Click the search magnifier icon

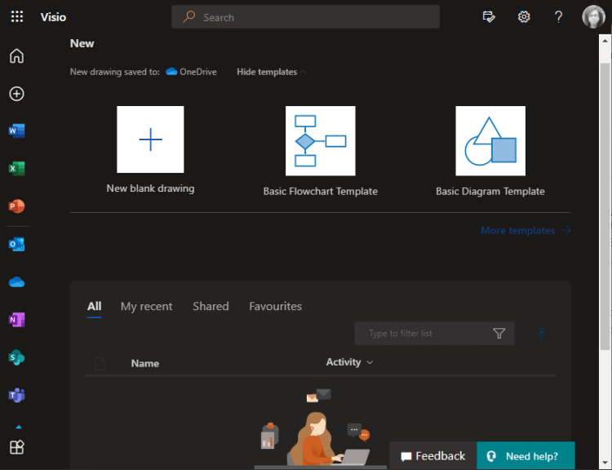click(189, 17)
